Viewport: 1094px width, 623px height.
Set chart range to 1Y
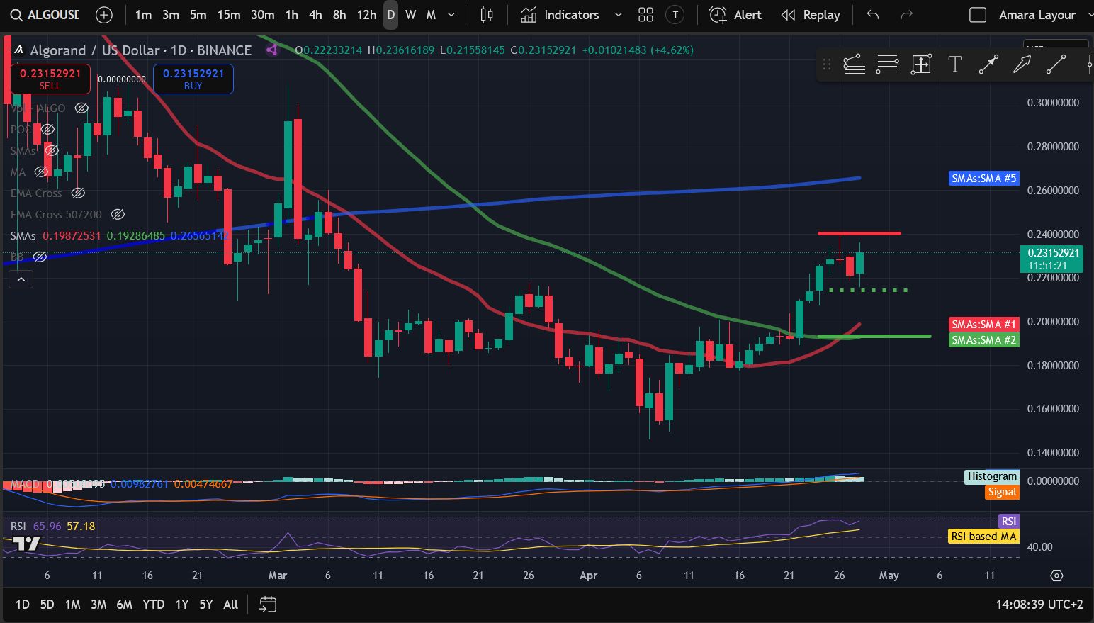(182, 605)
